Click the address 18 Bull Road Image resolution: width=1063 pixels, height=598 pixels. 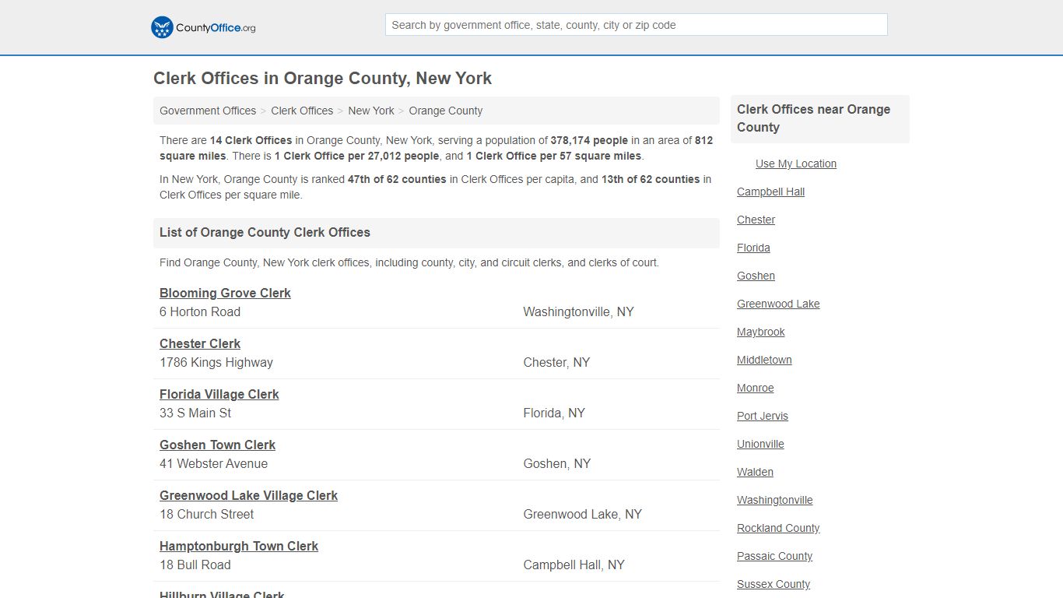(x=195, y=565)
